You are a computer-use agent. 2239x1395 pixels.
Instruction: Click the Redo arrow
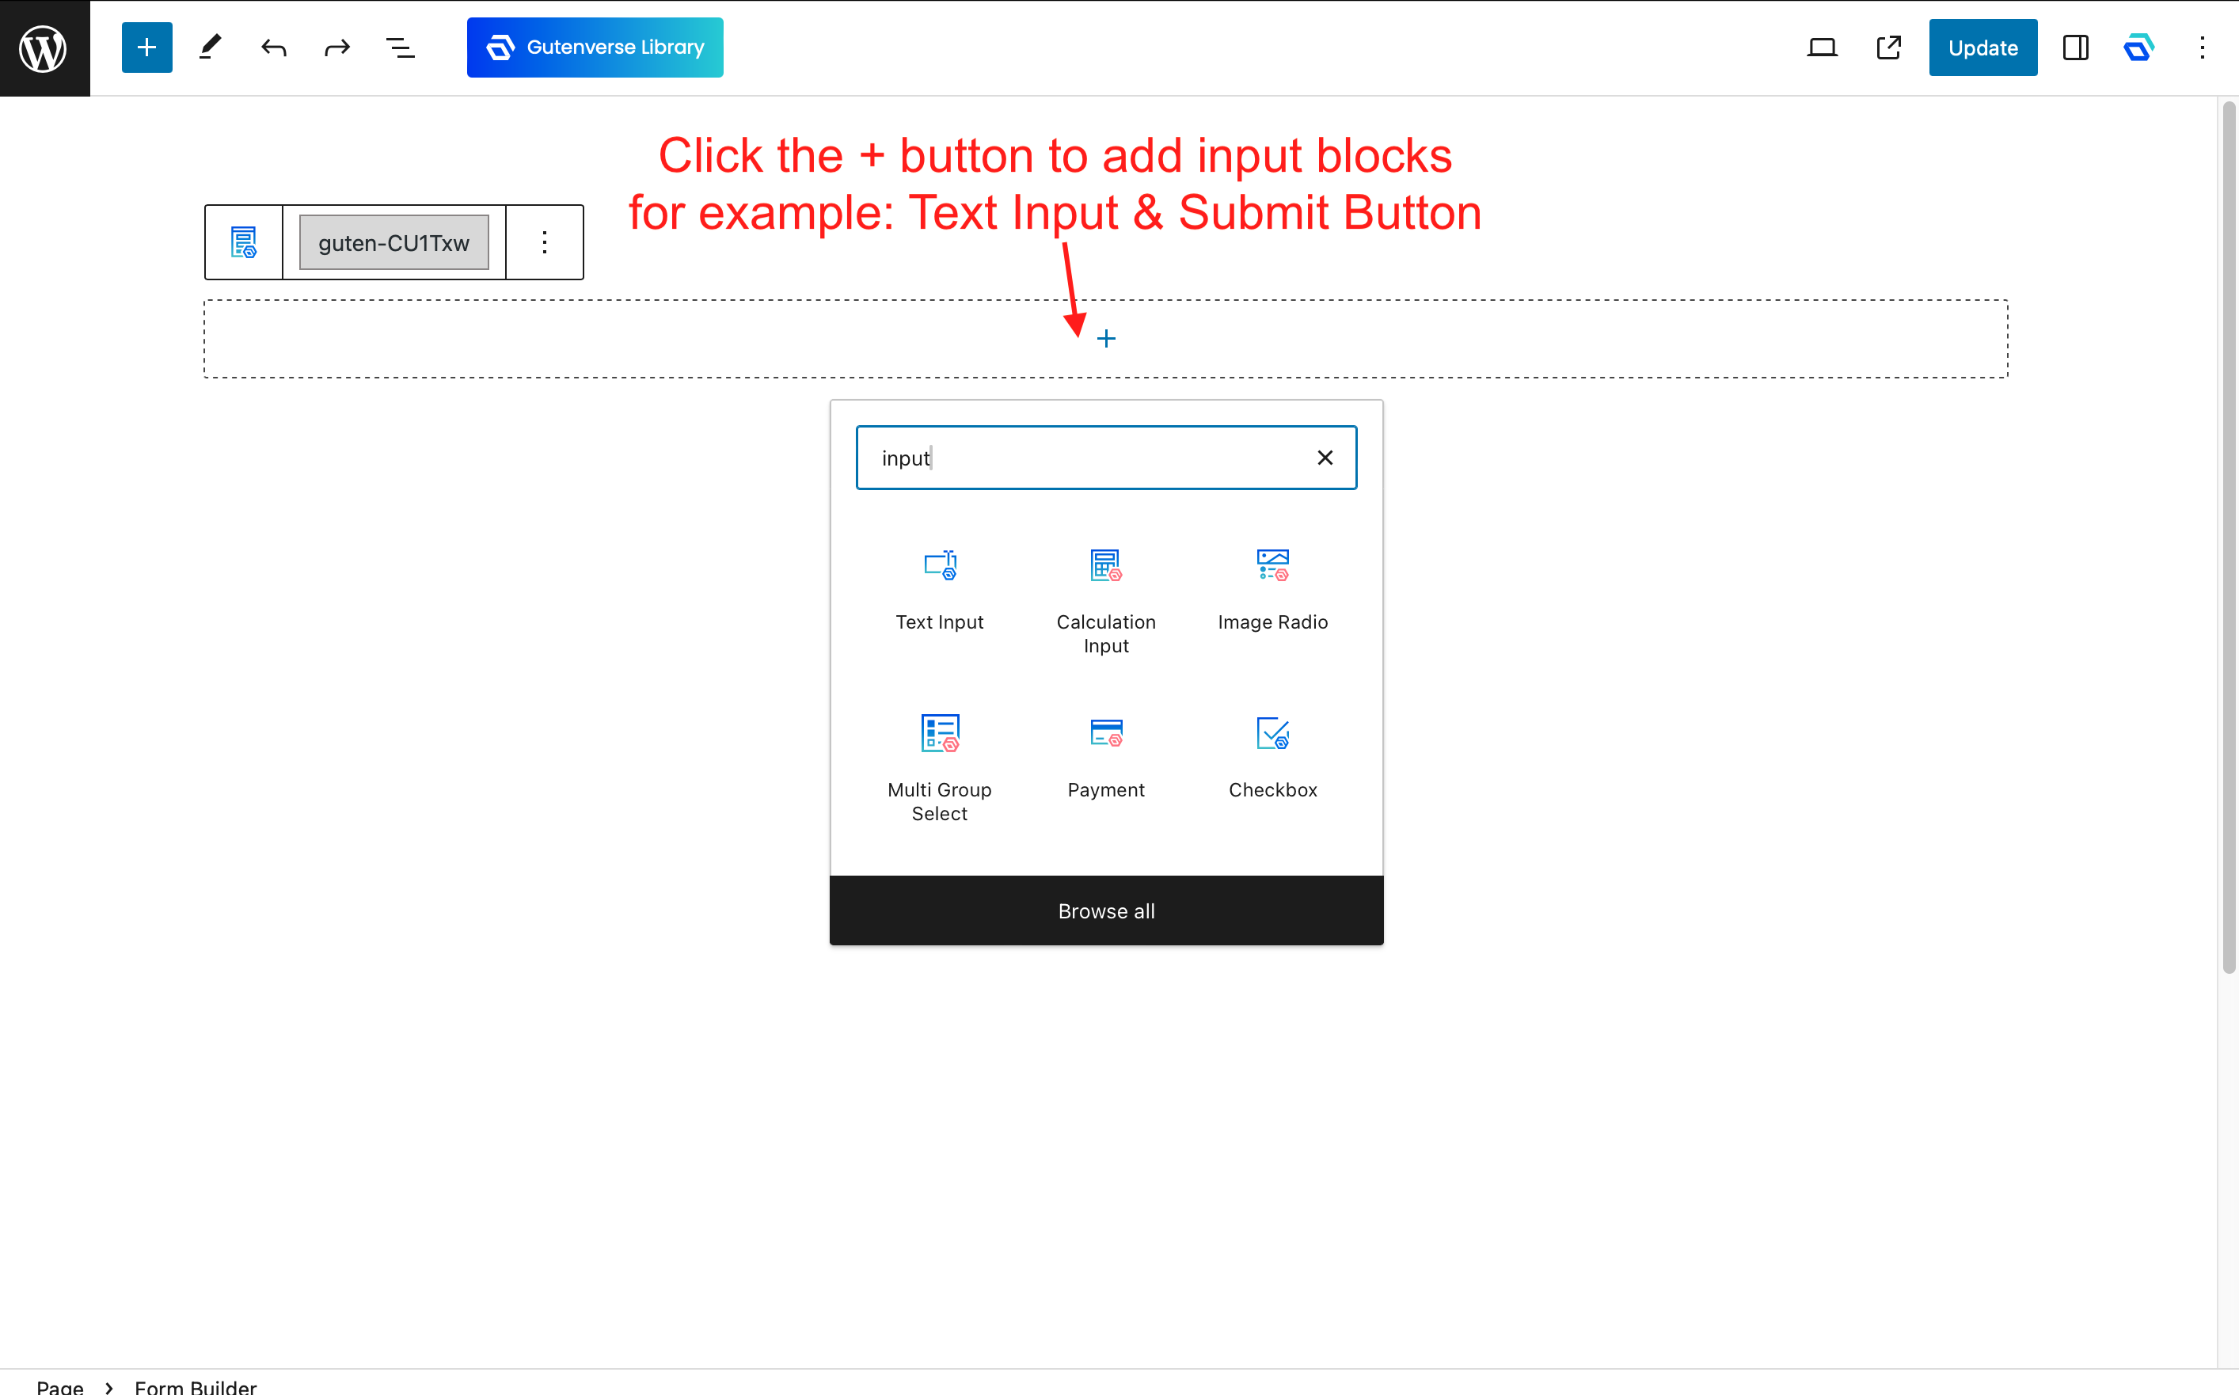(x=336, y=47)
